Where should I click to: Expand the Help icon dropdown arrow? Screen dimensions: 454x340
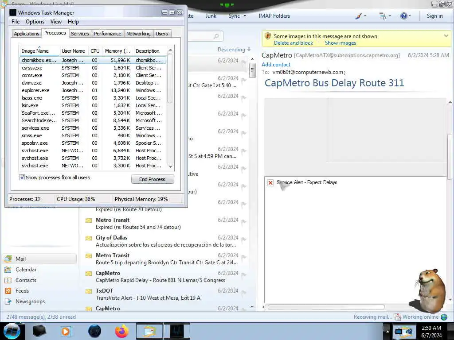tap(410, 16)
